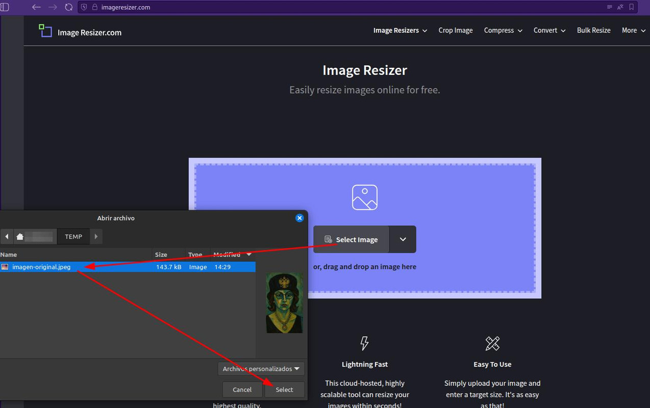Open the arrow dropdown beside Select Image
The height and width of the screenshot is (408, 650).
tap(403, 239)
